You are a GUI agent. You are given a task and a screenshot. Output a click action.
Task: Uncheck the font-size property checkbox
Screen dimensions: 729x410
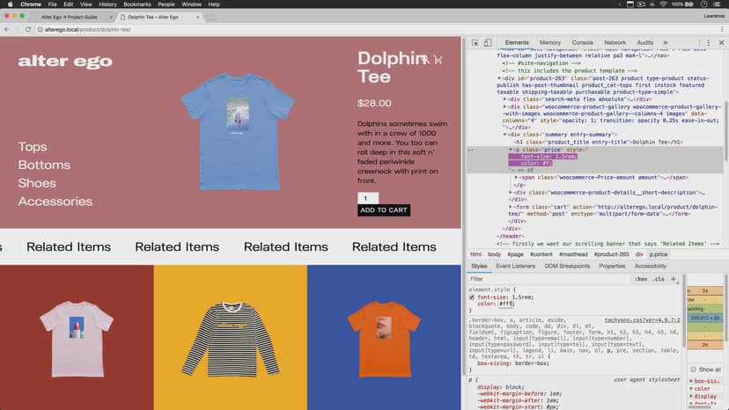click(472, 297)
